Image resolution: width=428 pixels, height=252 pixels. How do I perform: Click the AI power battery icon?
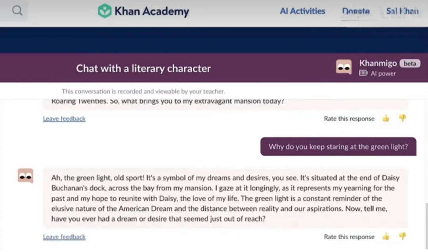click(x=363, y=73)
